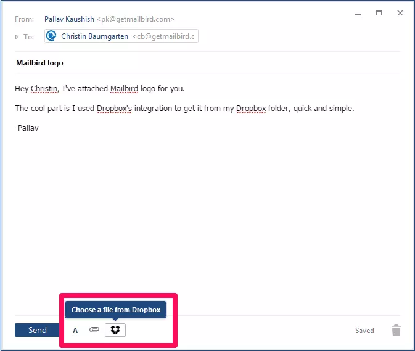Send the email
415x351 pixels.
(x=38, y=330)
